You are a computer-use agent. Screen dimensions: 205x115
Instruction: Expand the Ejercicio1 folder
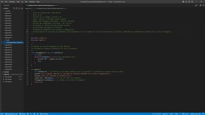13,13
